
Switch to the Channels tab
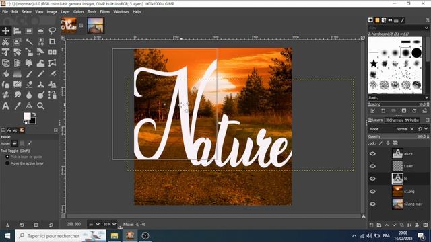[x=394, y=120]
